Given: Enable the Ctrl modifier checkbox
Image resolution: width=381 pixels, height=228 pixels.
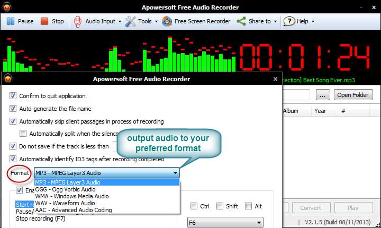Looking at the screenshot, I should [x=194, y=206].
